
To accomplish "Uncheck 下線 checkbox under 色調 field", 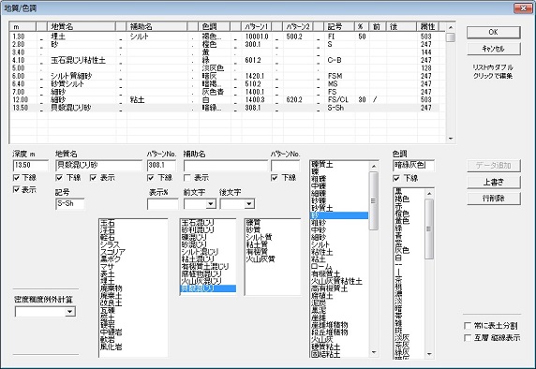I will 396,178.
